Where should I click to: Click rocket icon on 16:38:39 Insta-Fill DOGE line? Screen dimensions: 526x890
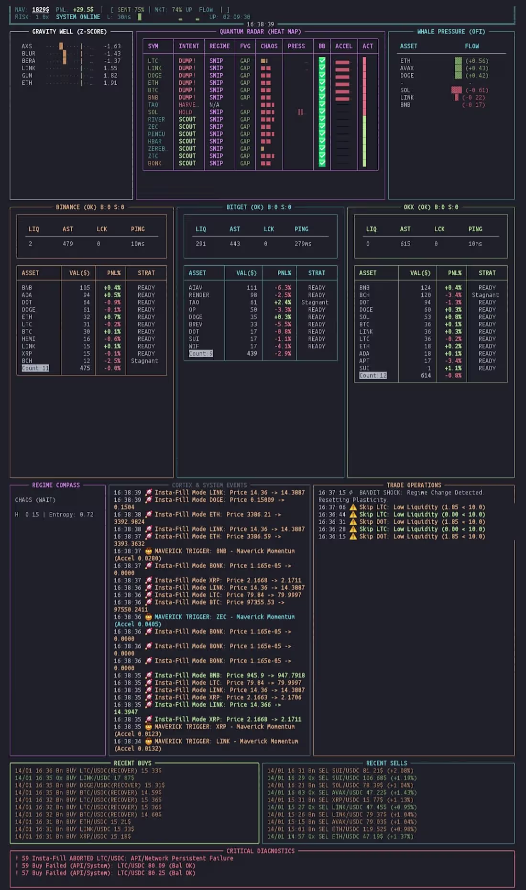(148, 500)
